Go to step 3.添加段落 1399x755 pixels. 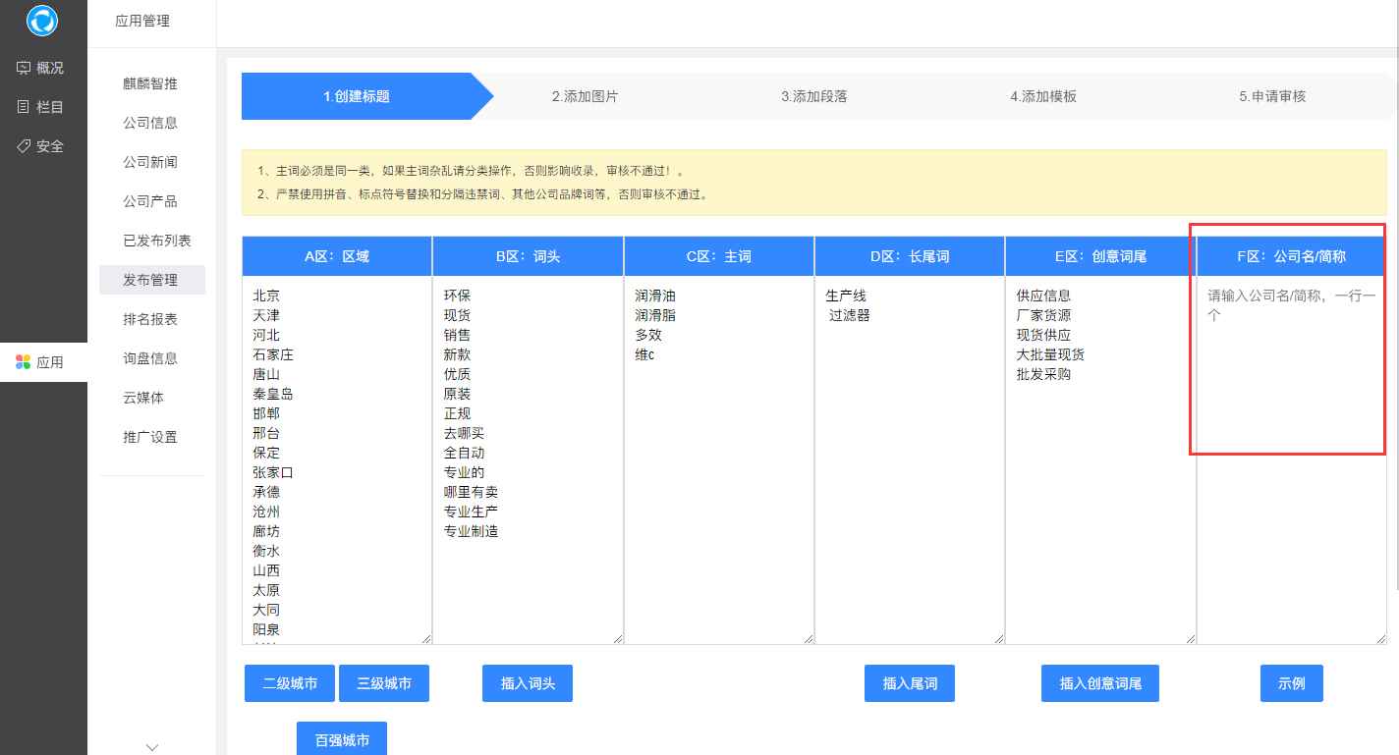pyautogui.click(x=813, y=96)
